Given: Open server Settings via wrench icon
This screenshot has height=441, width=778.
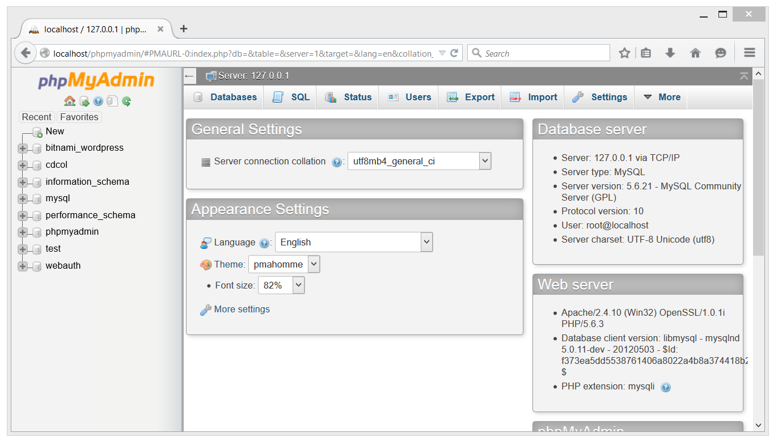Looking at the screenshot, I should [x=577, y=97].
